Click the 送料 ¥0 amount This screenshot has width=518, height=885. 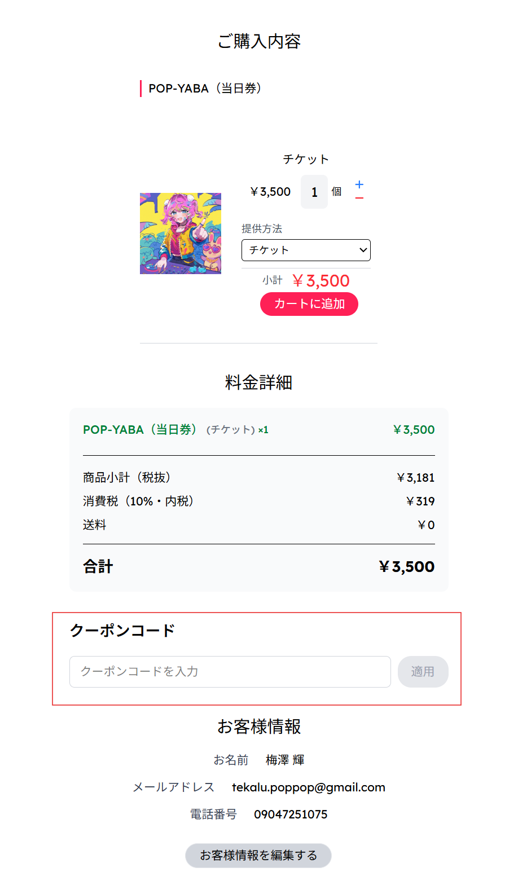click(x=426, y=525)
